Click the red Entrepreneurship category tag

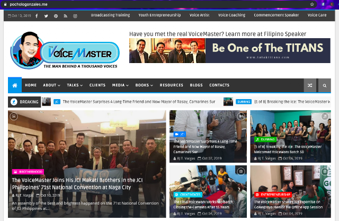273,195
